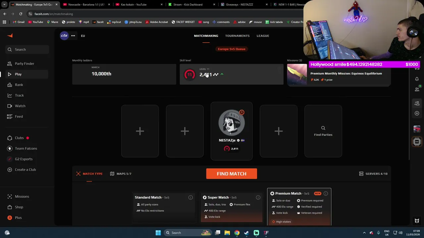Click the info icon on Standard Match
The width and height of the screenshot is (424, 238).
click(x=190, y=197)
